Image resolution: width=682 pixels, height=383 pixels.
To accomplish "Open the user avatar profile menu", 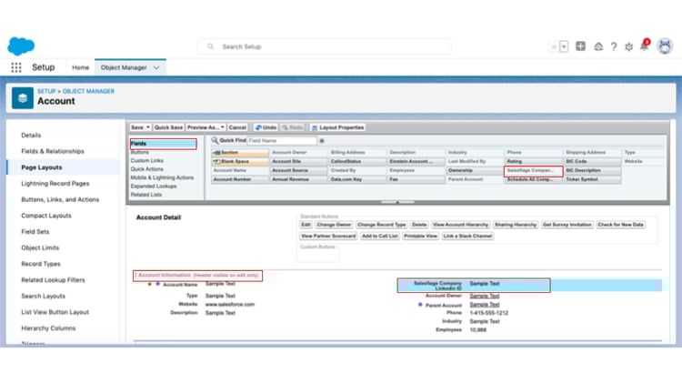I will point(665,46).
